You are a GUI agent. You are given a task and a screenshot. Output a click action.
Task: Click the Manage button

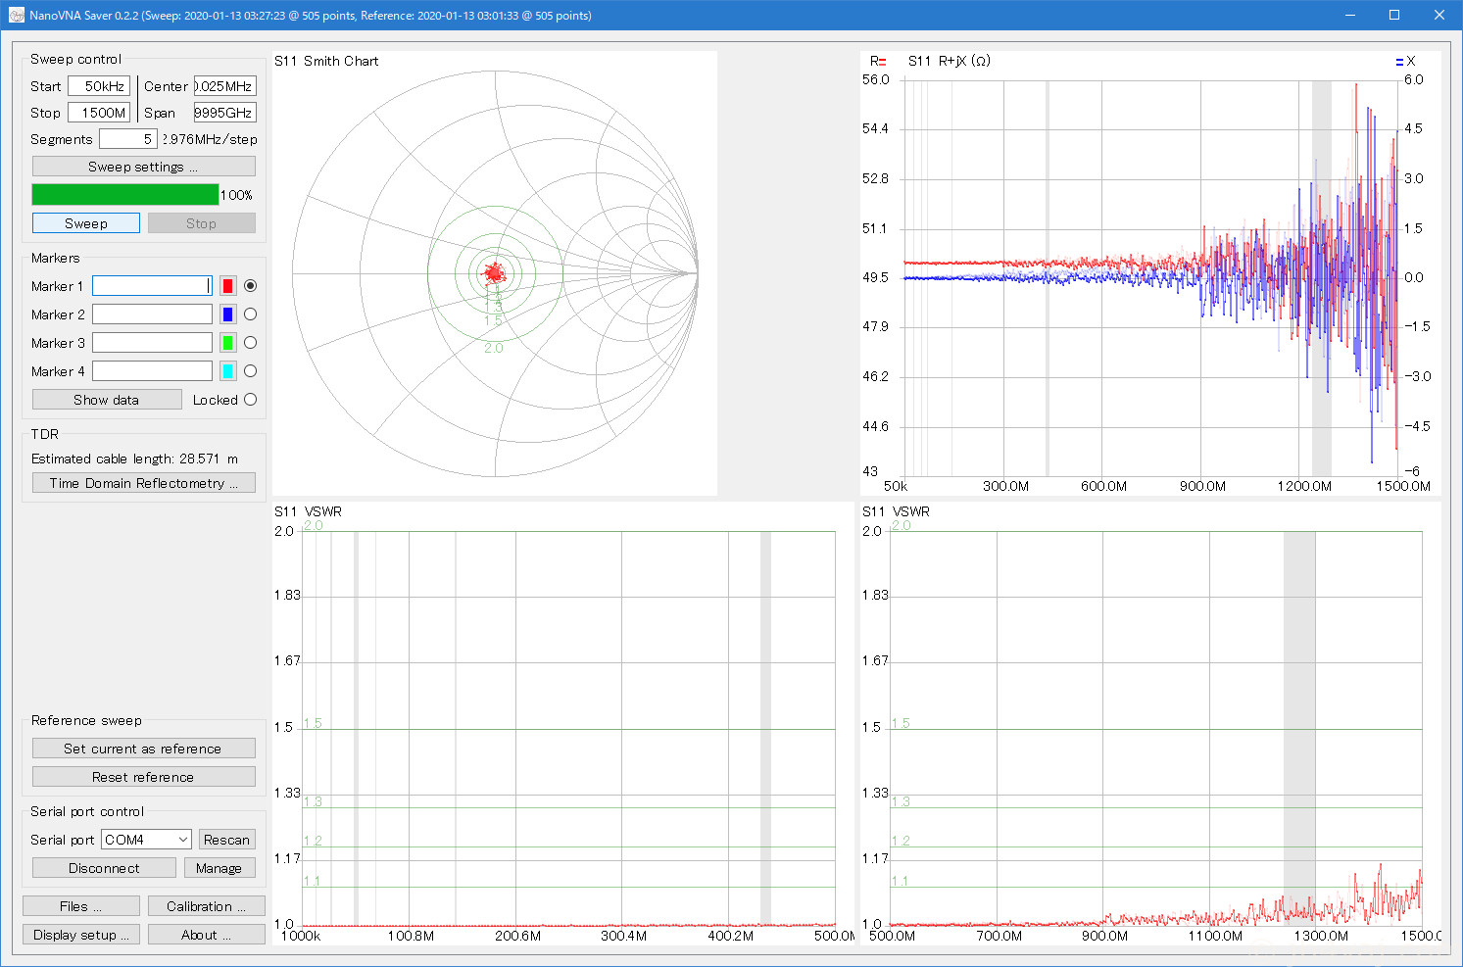(219, 868)
